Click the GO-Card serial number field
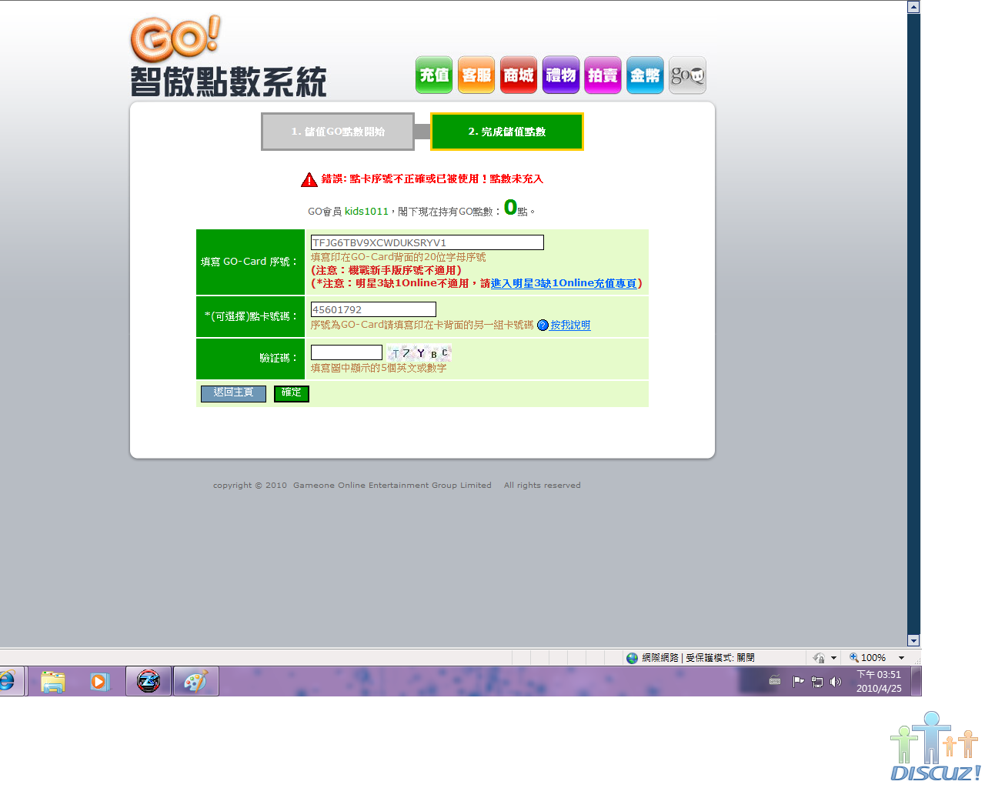 (x=427, y=242)
